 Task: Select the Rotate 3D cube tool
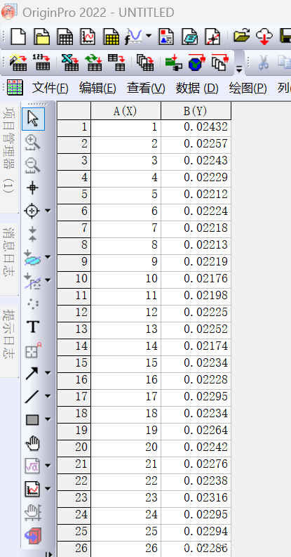coord(33,536)
